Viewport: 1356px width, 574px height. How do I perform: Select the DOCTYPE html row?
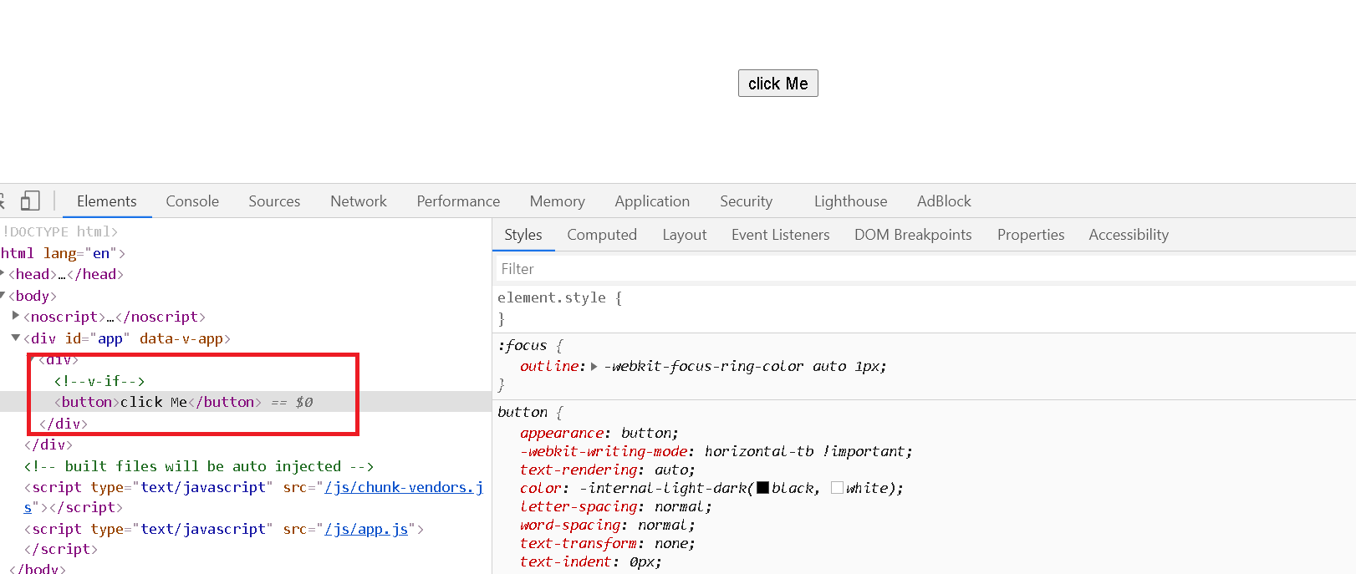pyautogui.click(x=59, y=231)
